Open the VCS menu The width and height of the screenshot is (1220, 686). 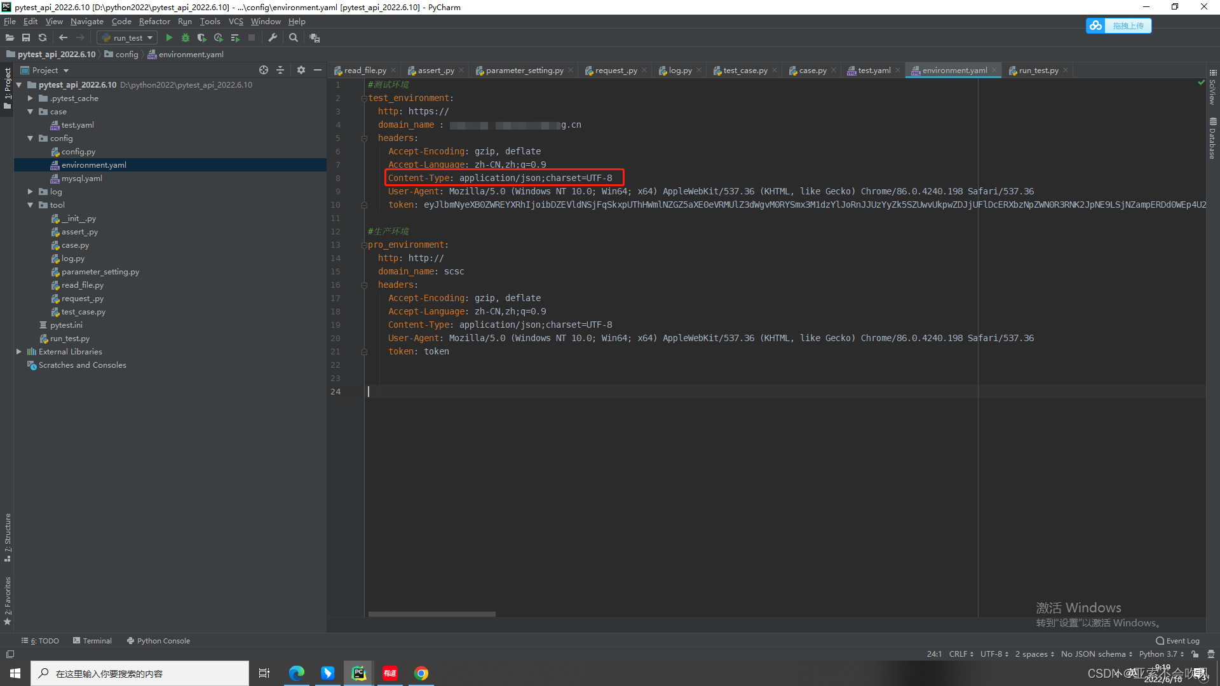coord(236,22)
